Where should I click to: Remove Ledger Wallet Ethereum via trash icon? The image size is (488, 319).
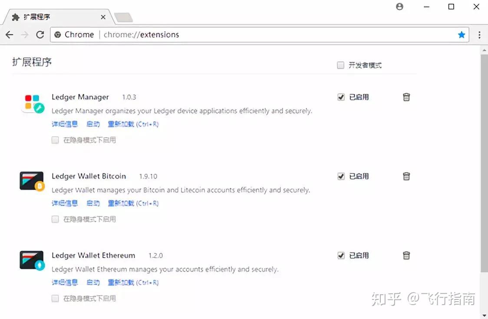[406, 255]
